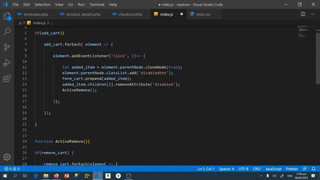
Task: Click line number 11 in gutter
Action: click(24, 67)
